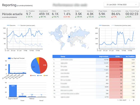Click the darkest red clicks cell in row 1
The width and height of the screenshot is (140, 105).
[x=116, y=60]
